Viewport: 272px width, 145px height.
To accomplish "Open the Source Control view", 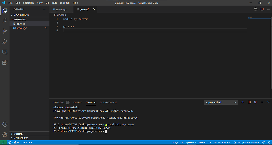I will [x=5, y=31].
